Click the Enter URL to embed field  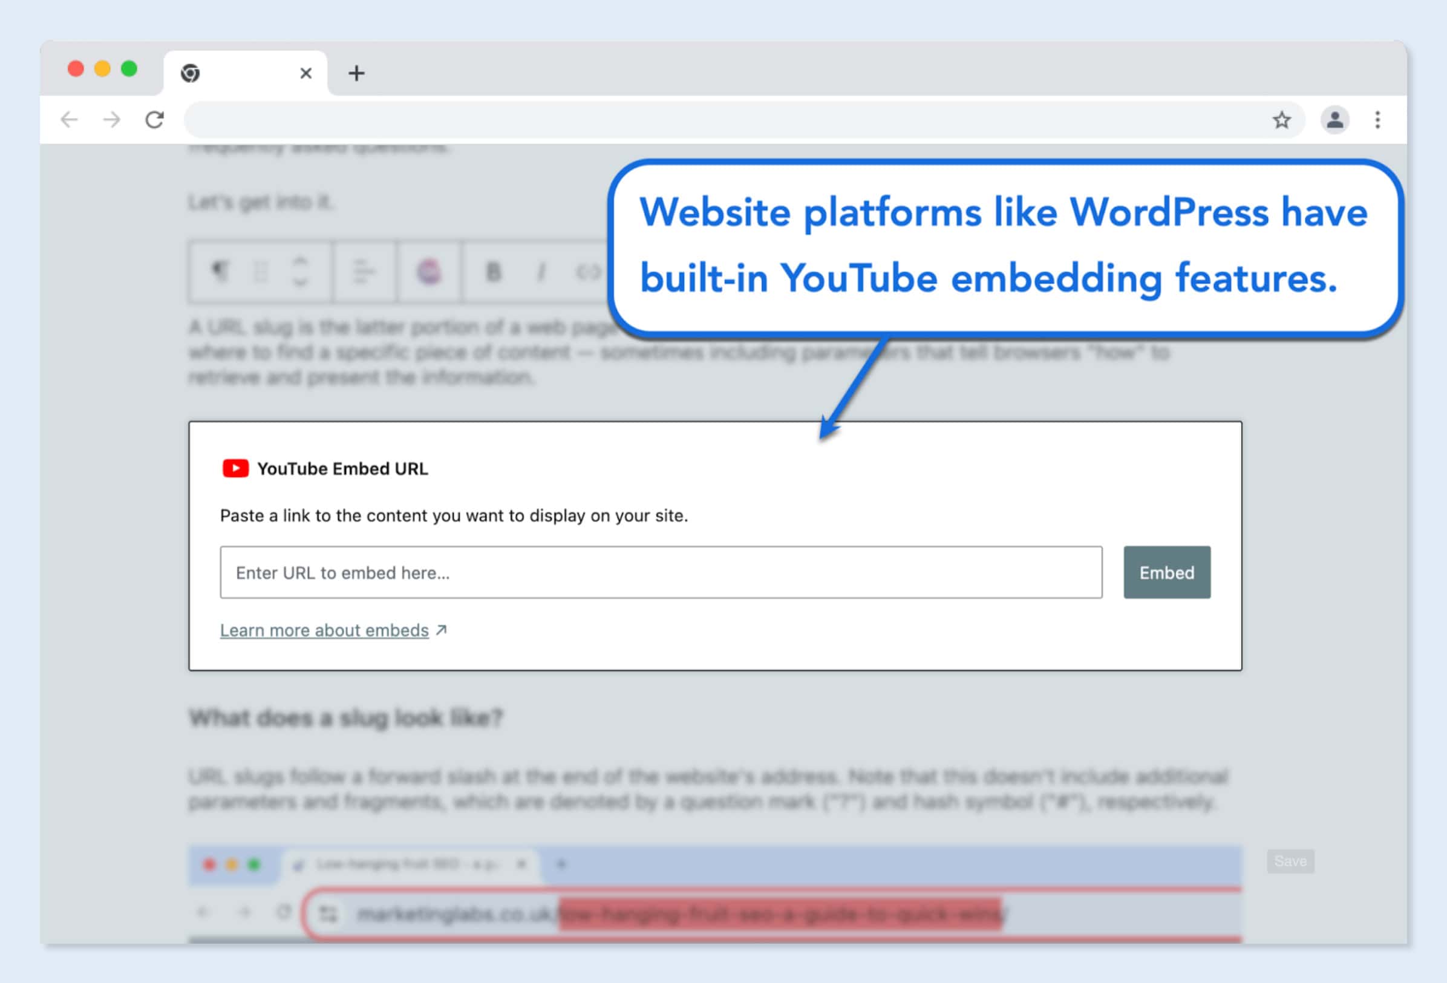(661, 572)
